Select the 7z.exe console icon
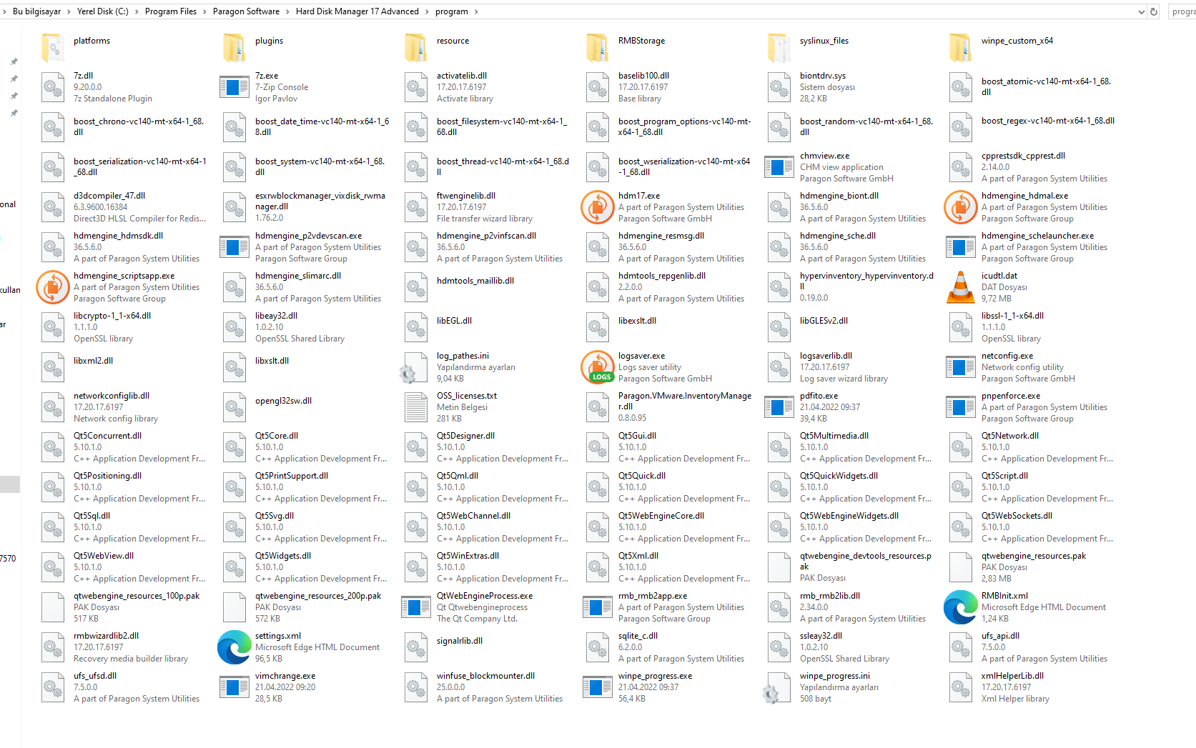 [234, 87]
